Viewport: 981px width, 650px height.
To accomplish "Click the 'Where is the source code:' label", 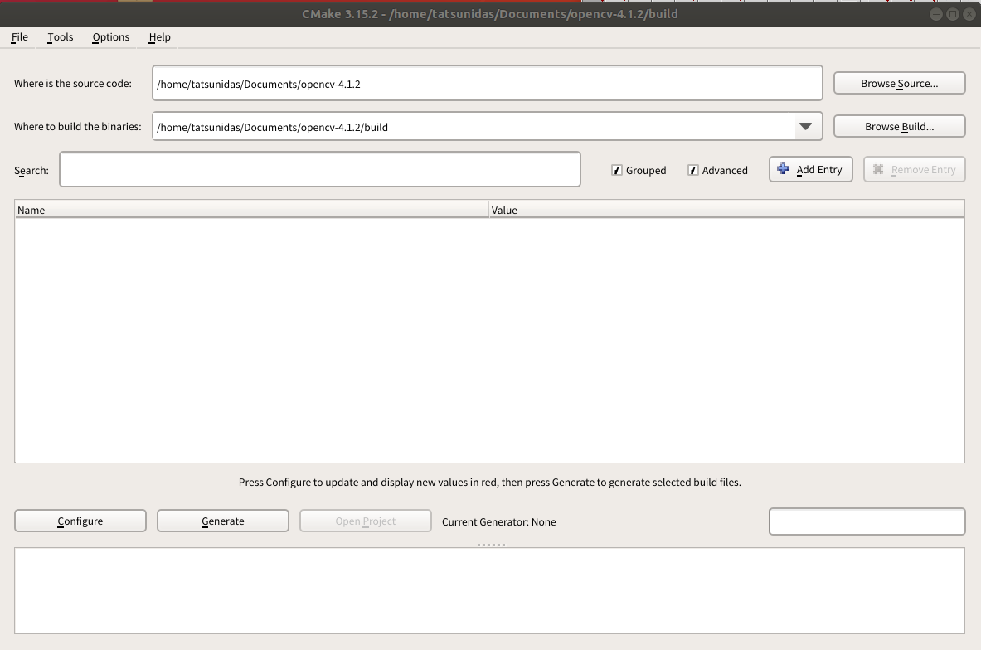I will tap(73, 83).
